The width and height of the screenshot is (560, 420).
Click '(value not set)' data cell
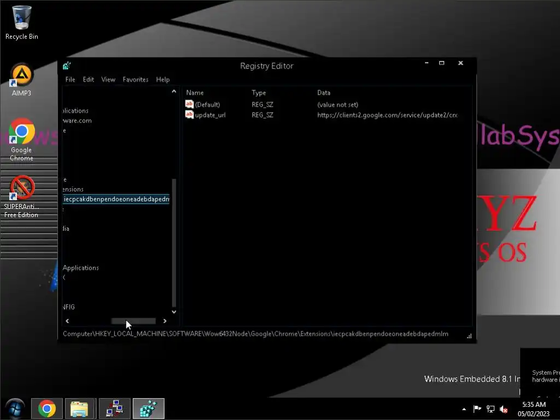(x=337, y=104)
